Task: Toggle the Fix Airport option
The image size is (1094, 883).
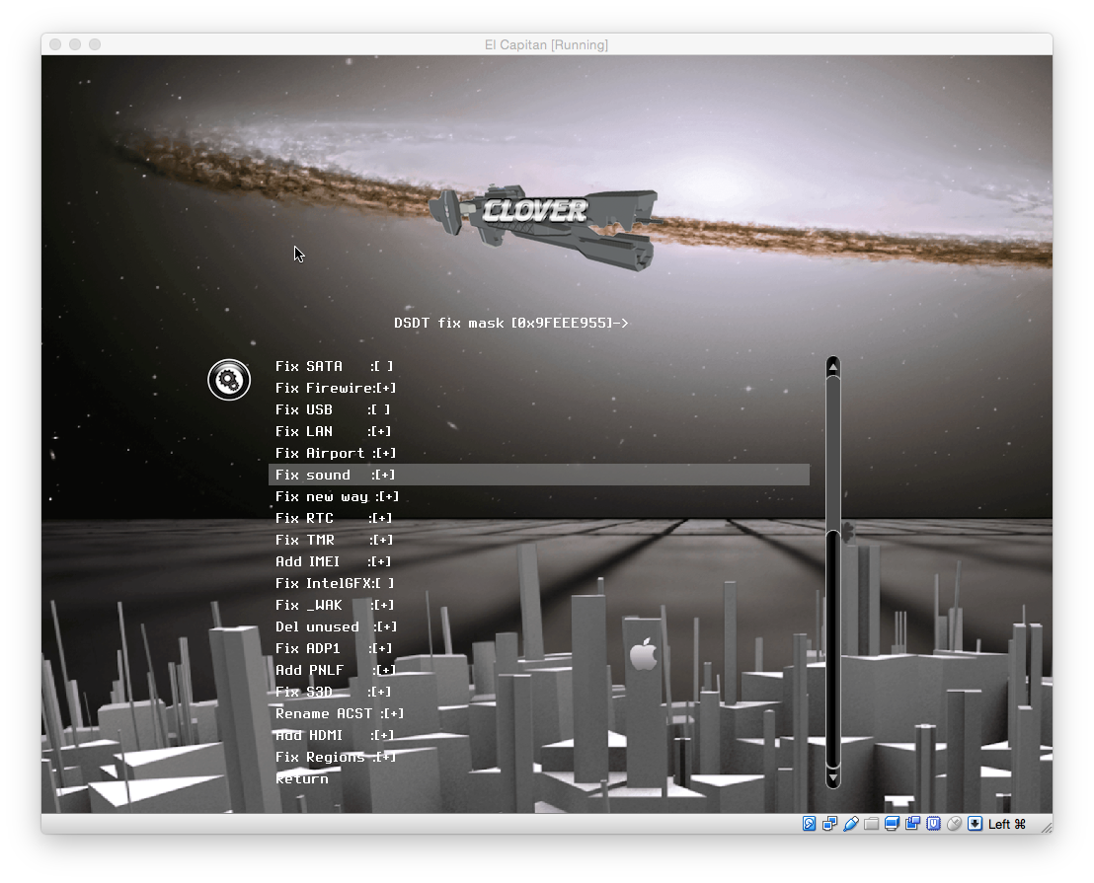Action: click(x=539, y=453)
